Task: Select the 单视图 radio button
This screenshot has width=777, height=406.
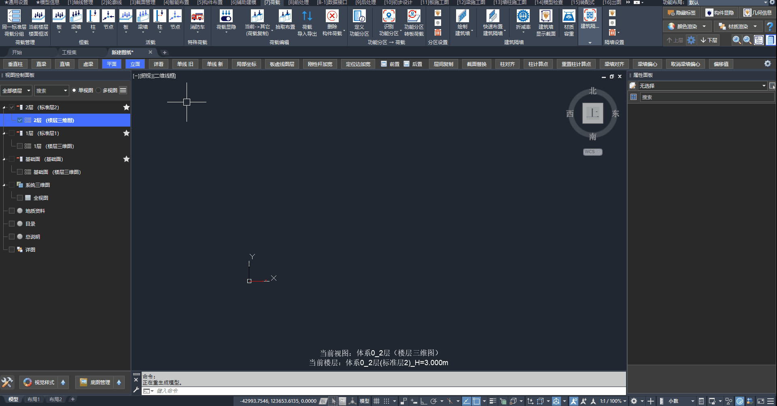Action: (x=74, y=90)
